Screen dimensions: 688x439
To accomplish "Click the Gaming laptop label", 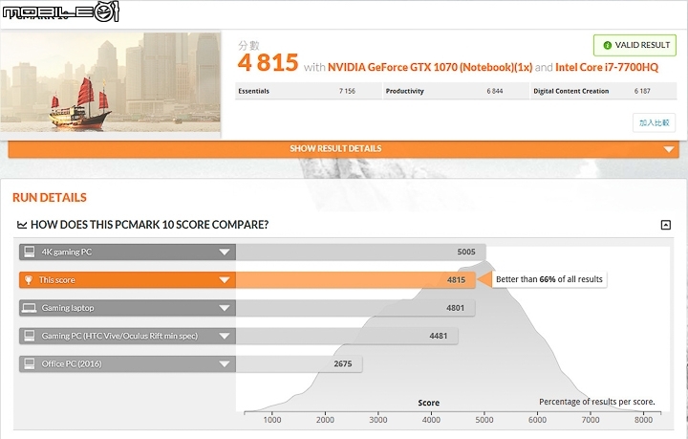I will [68, 308].
